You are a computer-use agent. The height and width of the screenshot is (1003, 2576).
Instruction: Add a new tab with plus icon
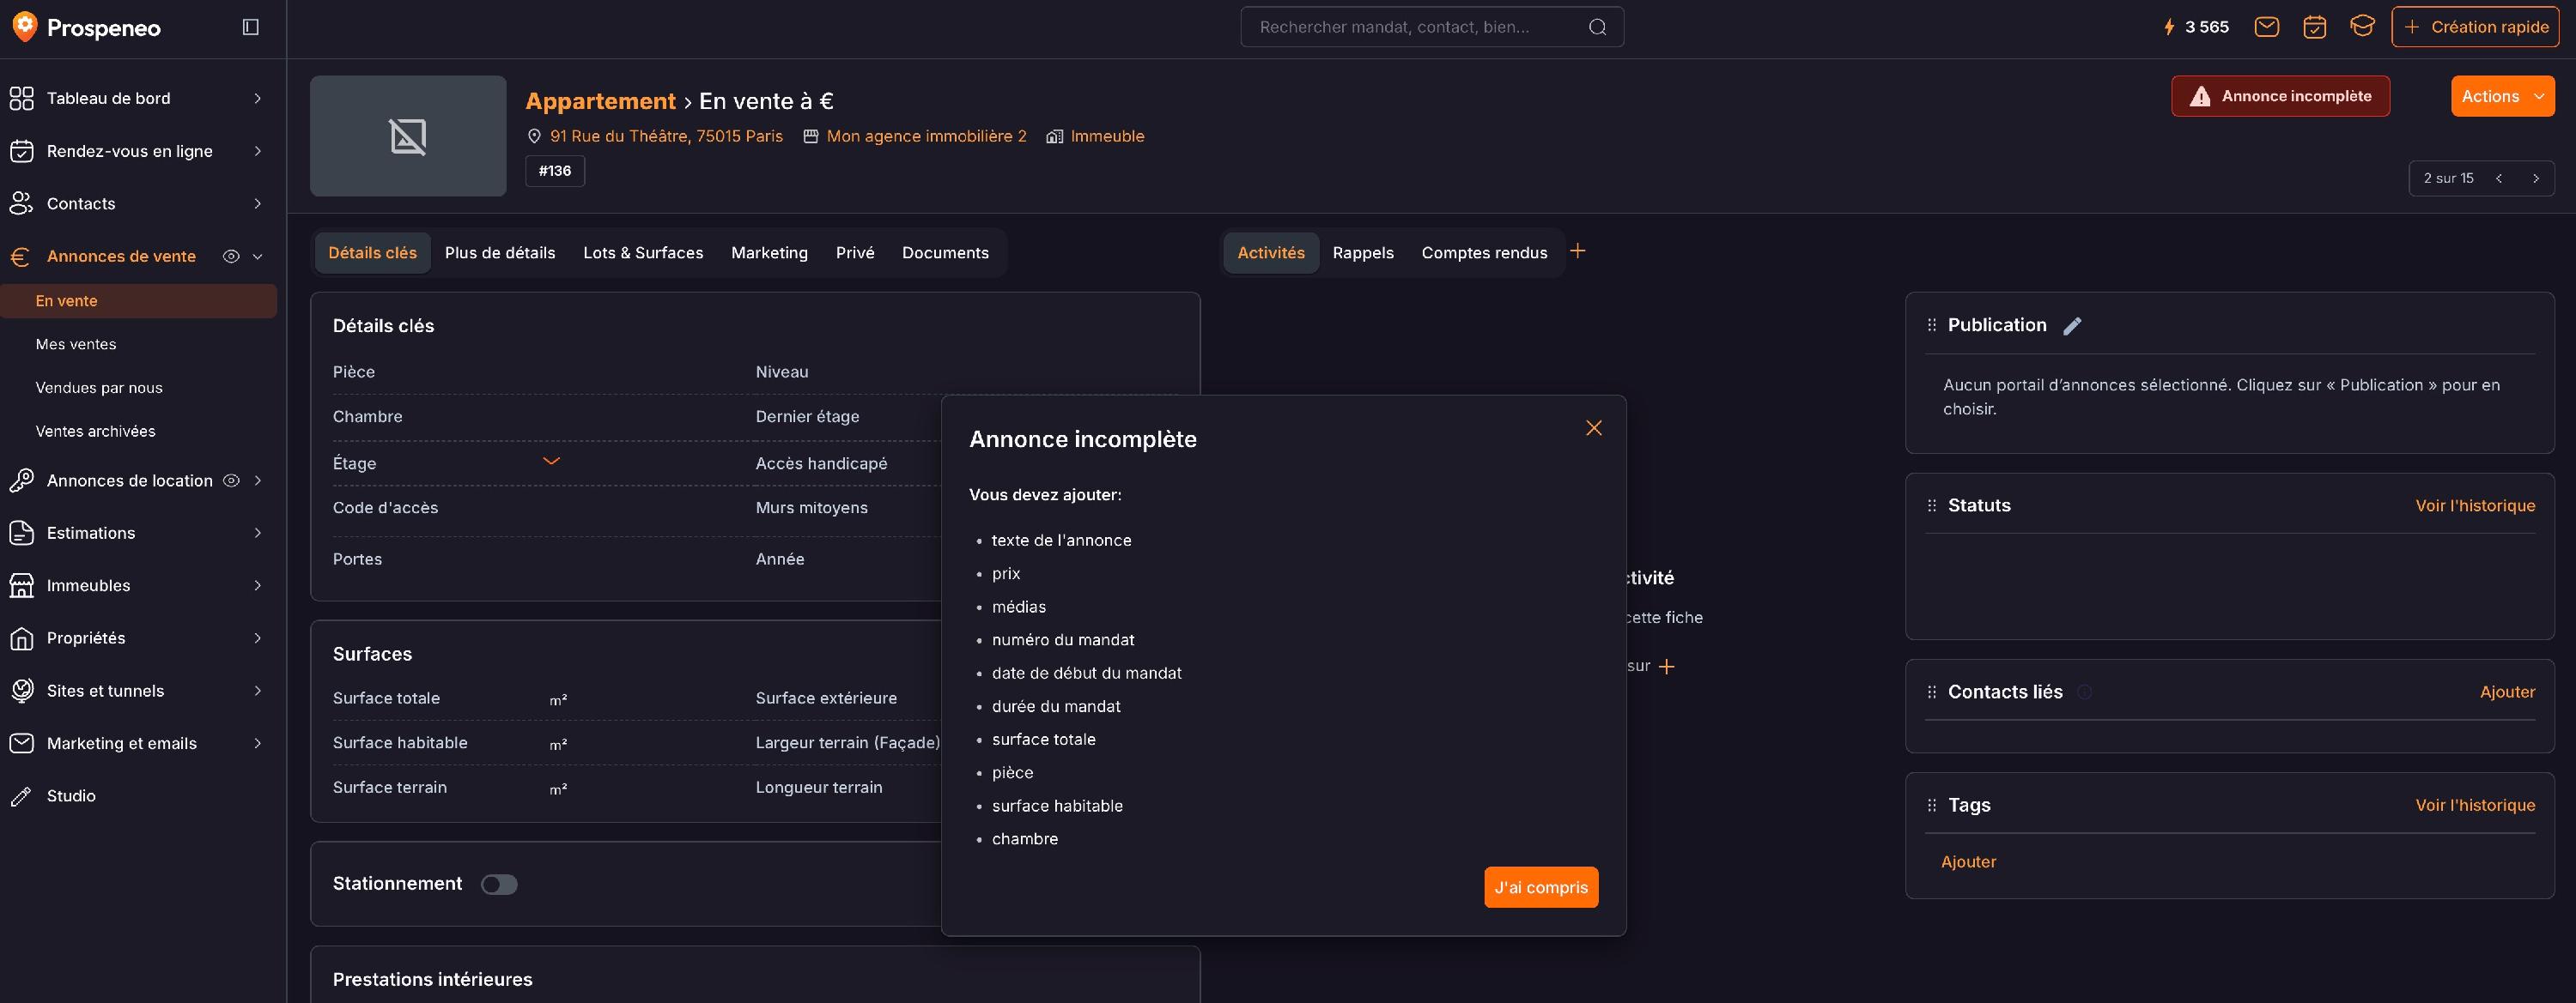[x=1577, y=251]
